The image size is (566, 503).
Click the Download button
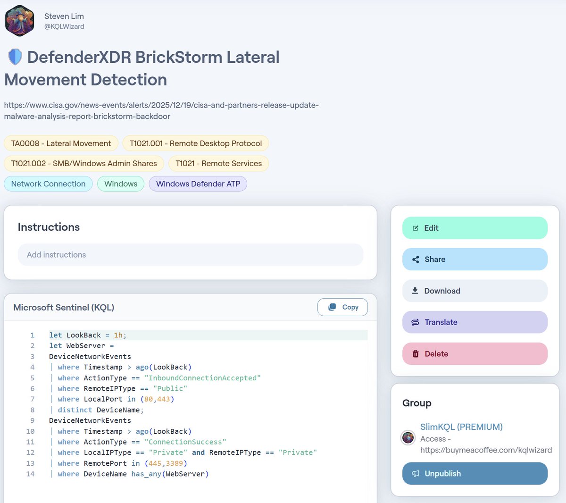tap(475, 291)
